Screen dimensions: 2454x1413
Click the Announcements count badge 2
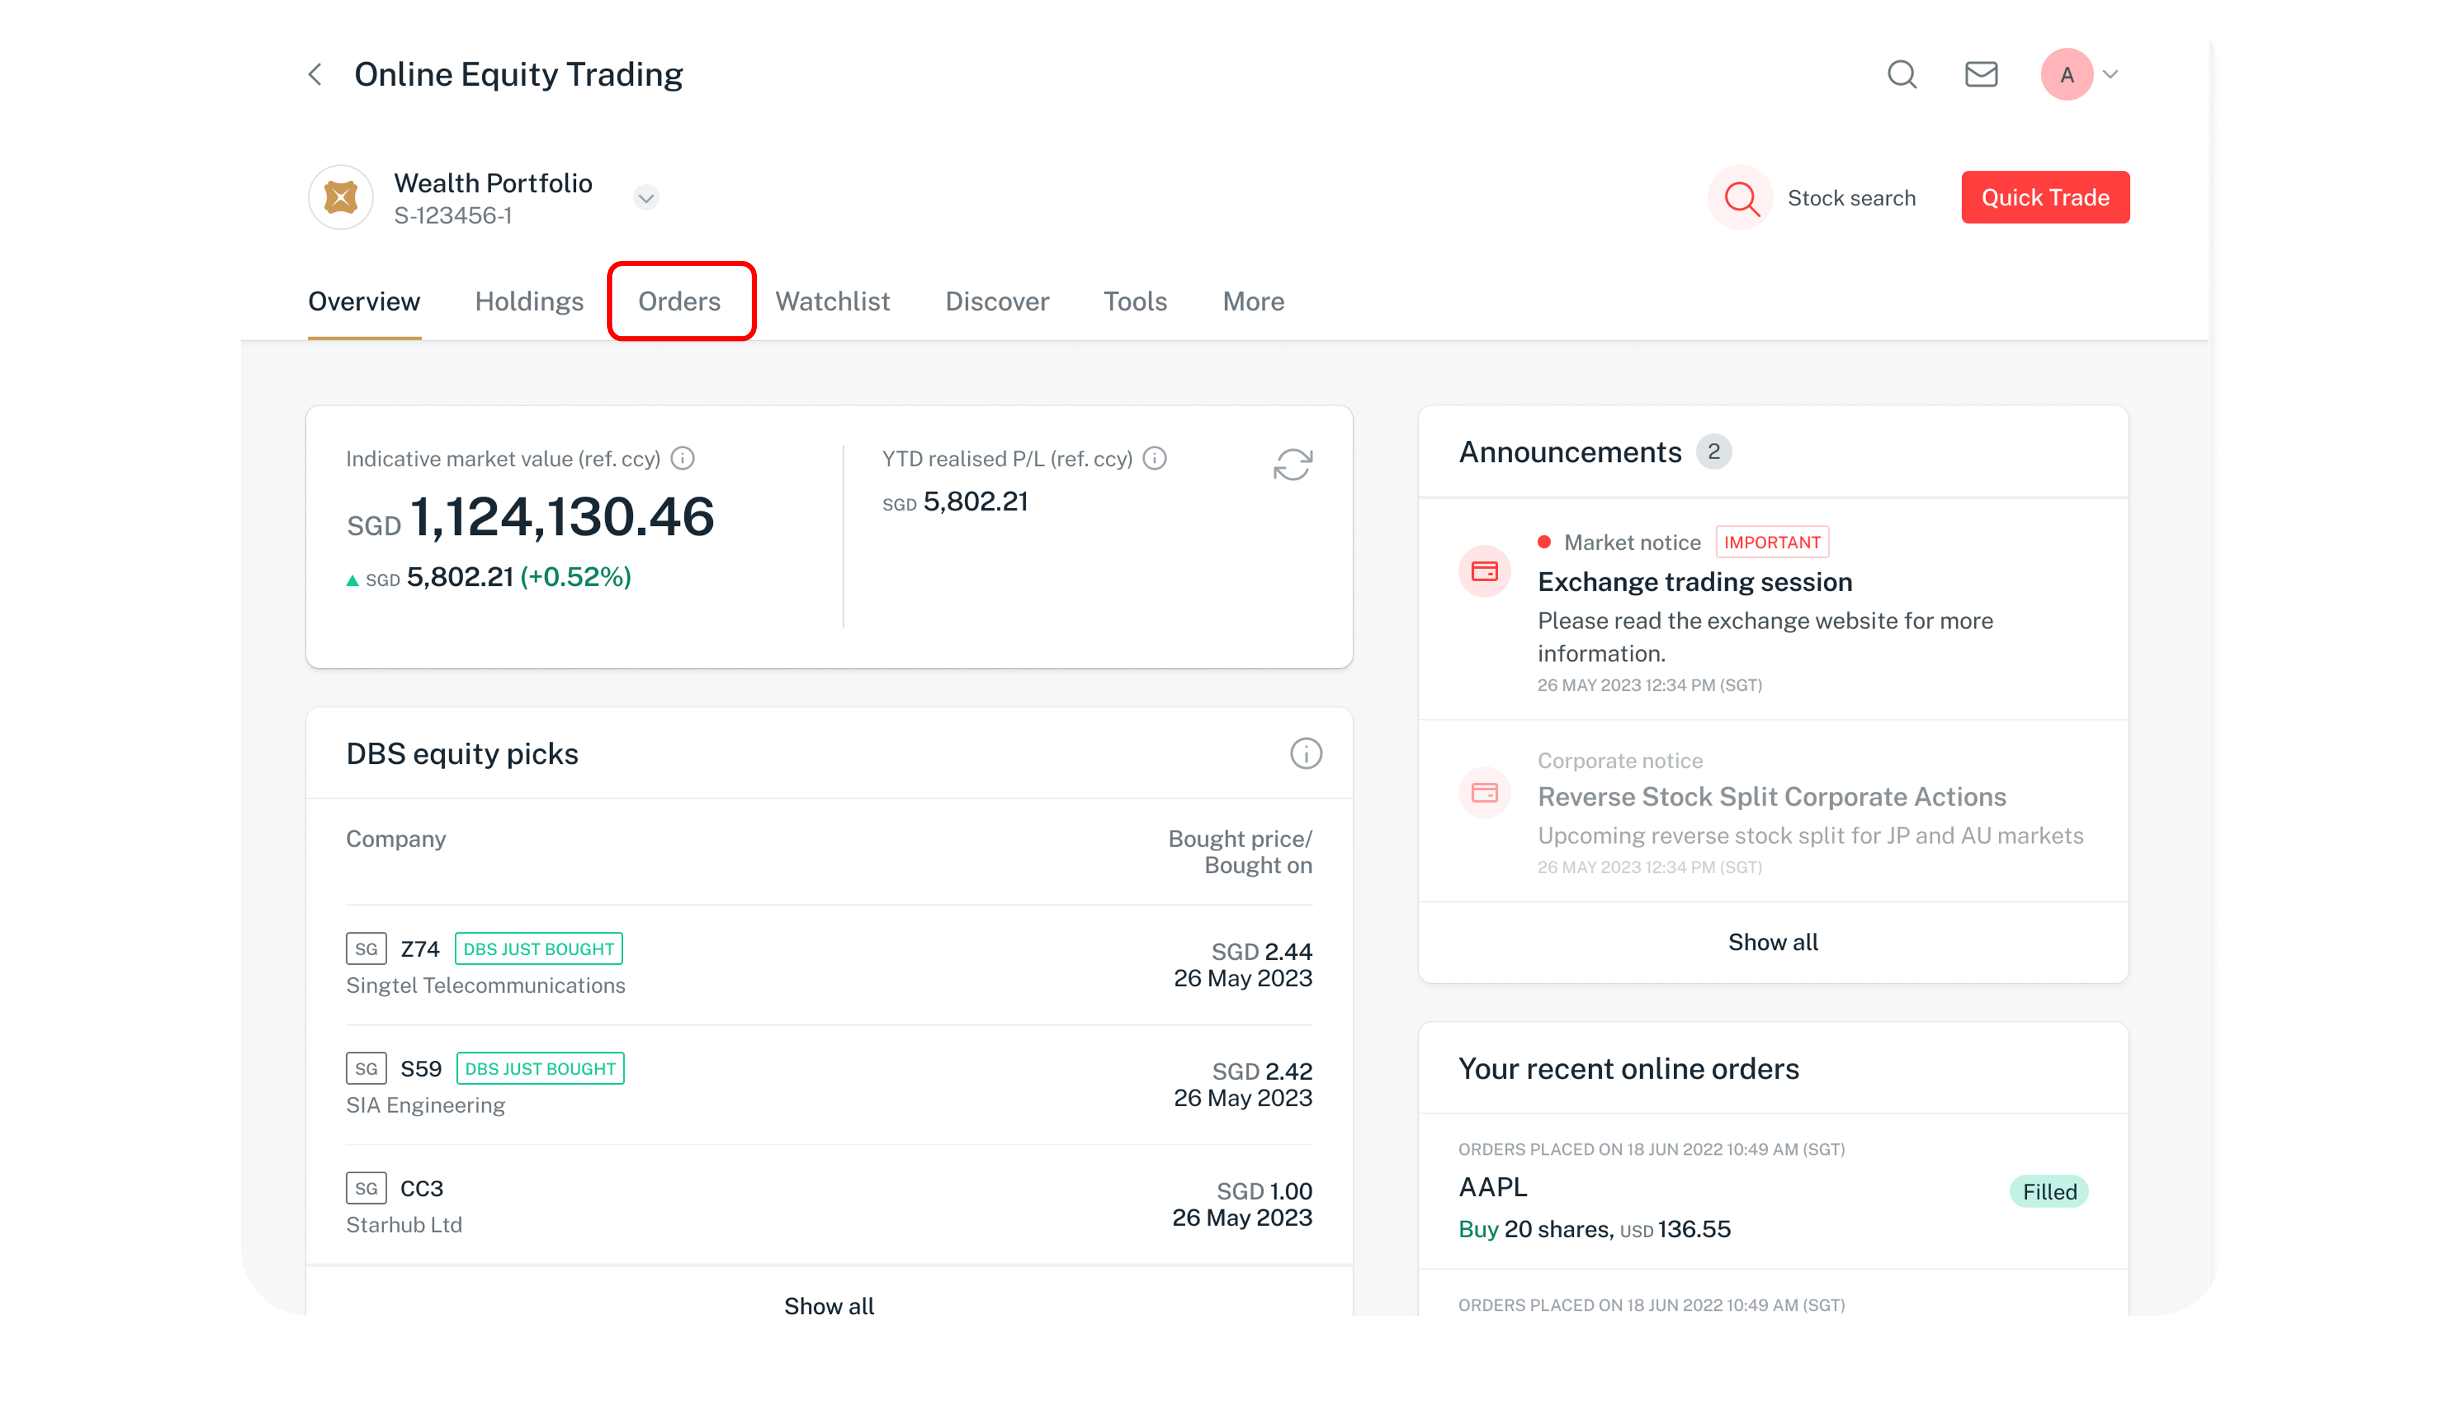click(x=1713, y=451)
